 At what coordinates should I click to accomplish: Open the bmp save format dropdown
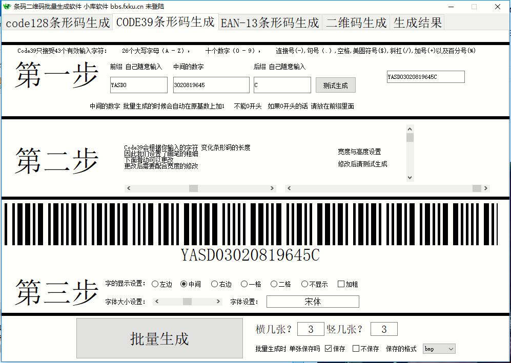pos(439,349)
